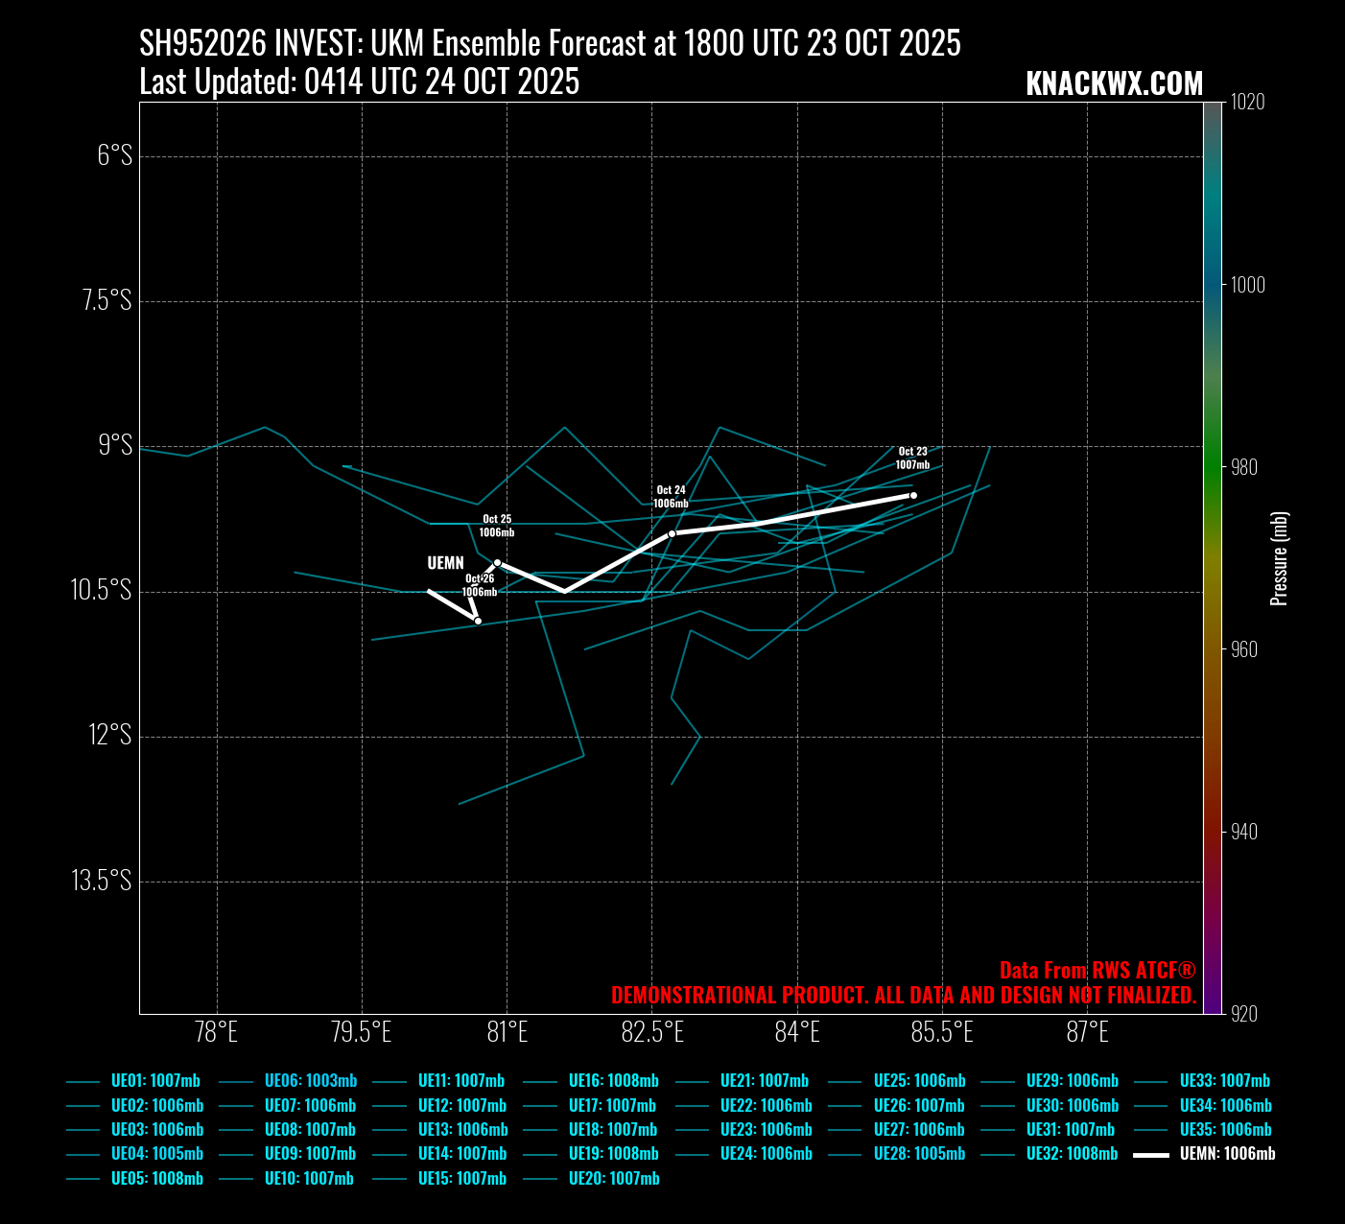The height and width of the screenshot is (1224, 1345).
Task: Select UEMN: 1006mb legend entry
Action: click(1227, 1154)
